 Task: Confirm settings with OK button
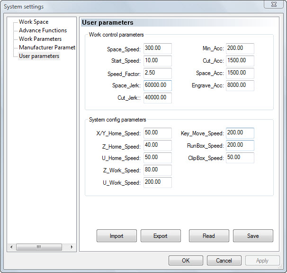pyautogui.click(x=186, y=261)
